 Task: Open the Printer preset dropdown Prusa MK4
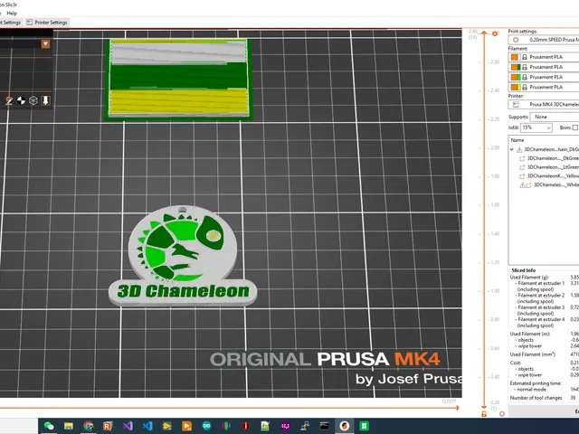click(x=544, y=105)
